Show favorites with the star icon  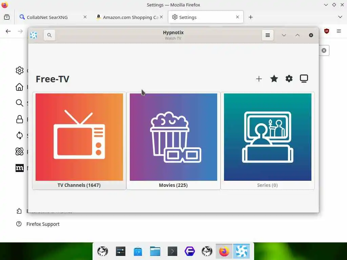[x=274, y=79]
